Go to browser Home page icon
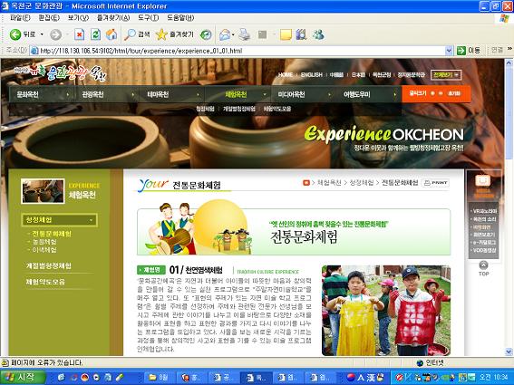This screenshot has height=385, width=514. click(112, 34)
